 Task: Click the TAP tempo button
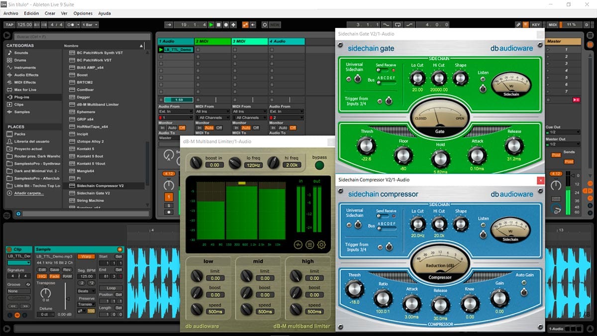point(9,24)
